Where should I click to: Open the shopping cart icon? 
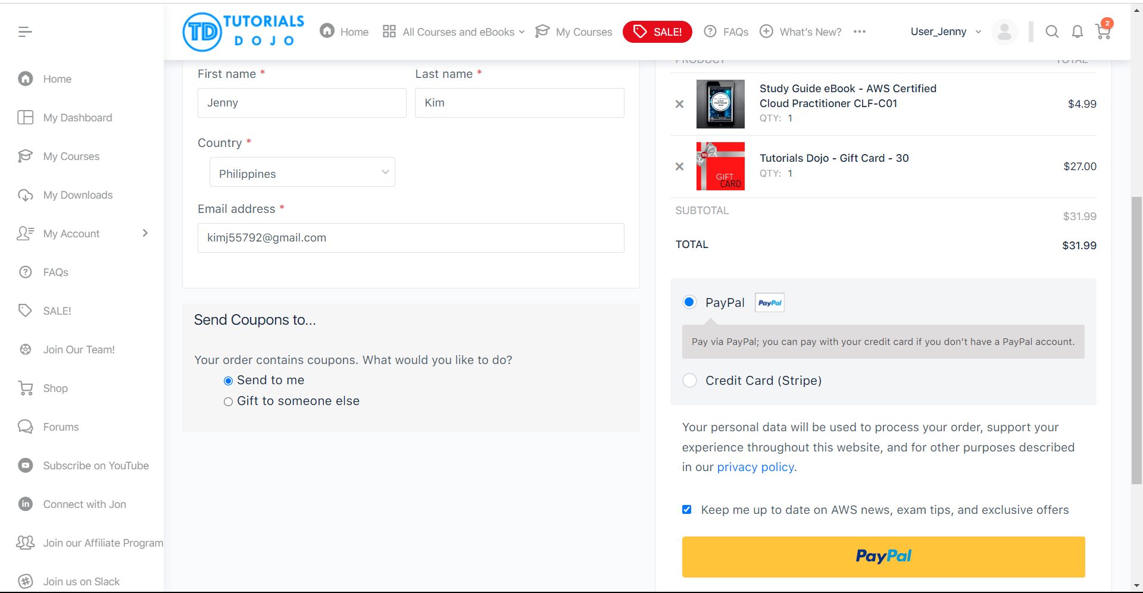[1103, 32]
